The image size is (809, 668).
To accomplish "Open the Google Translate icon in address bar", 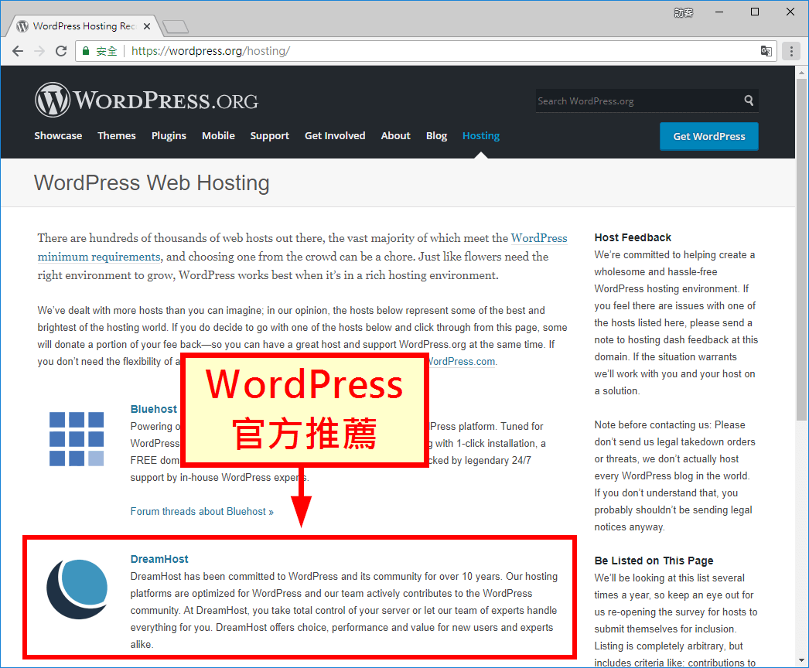I will pos(766,50).
